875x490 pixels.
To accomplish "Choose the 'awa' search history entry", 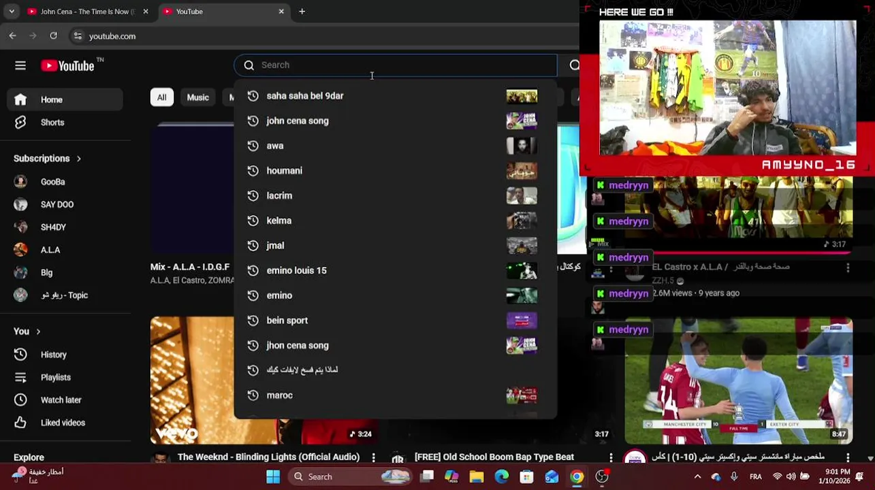I will 396,146.
